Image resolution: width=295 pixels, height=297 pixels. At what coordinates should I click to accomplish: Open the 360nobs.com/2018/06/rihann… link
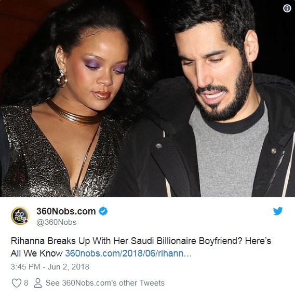(x=128, y=253)
